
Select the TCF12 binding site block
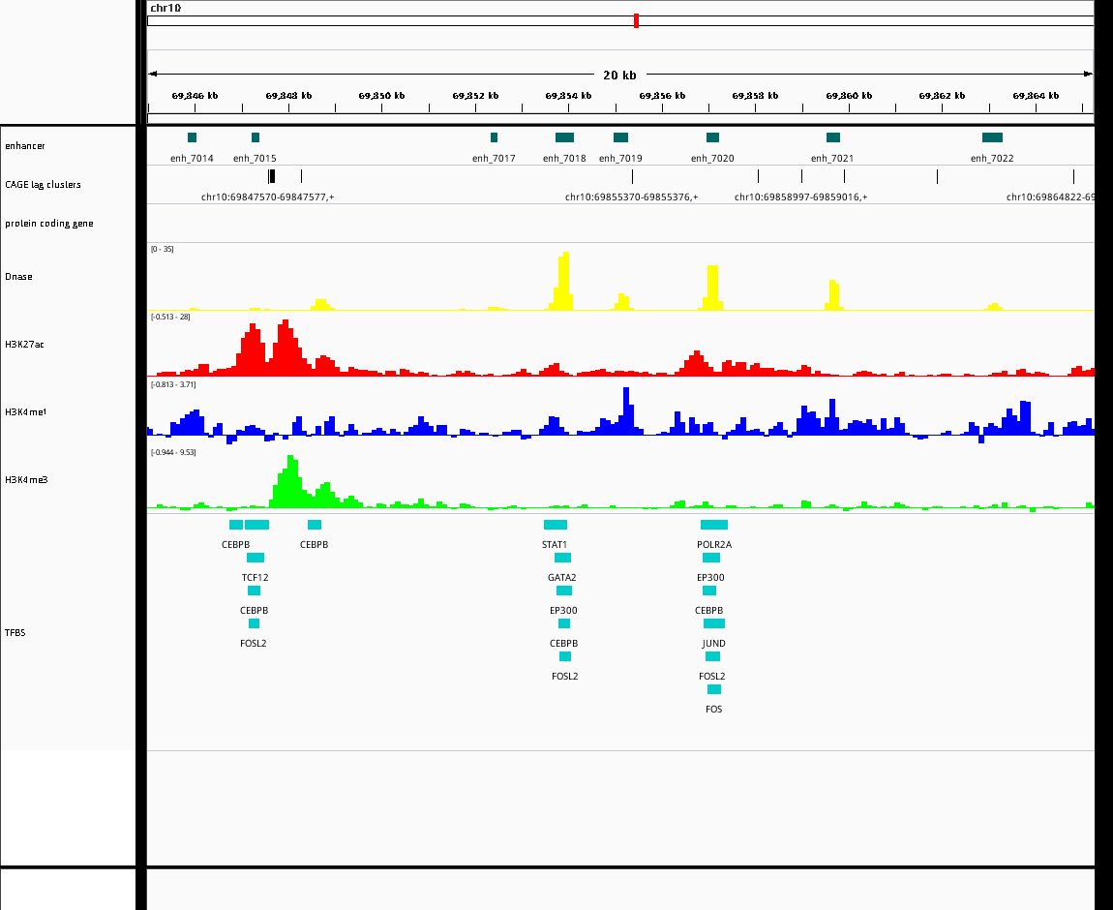coord(256,558)
